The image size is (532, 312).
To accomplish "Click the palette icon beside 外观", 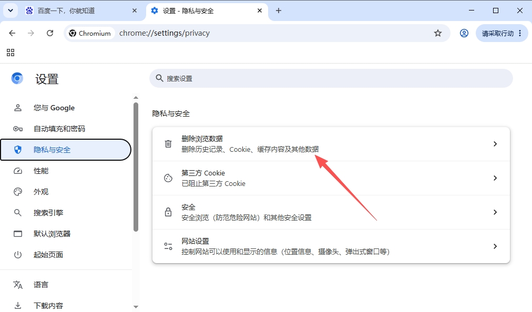I will [x=18, y=192].
